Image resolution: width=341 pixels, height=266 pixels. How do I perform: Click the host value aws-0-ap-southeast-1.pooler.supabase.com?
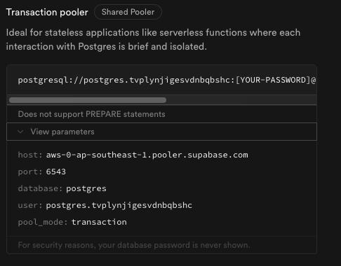147,155
